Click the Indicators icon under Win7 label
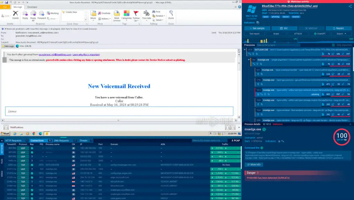Viewport: 354px width, 200px height. (x=258, y=22)
